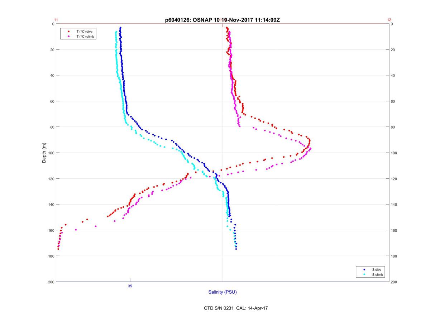This screenshot has height=317, width=430.
Task: Click the '60' tick on left depth axis
Action: (52, 101)
